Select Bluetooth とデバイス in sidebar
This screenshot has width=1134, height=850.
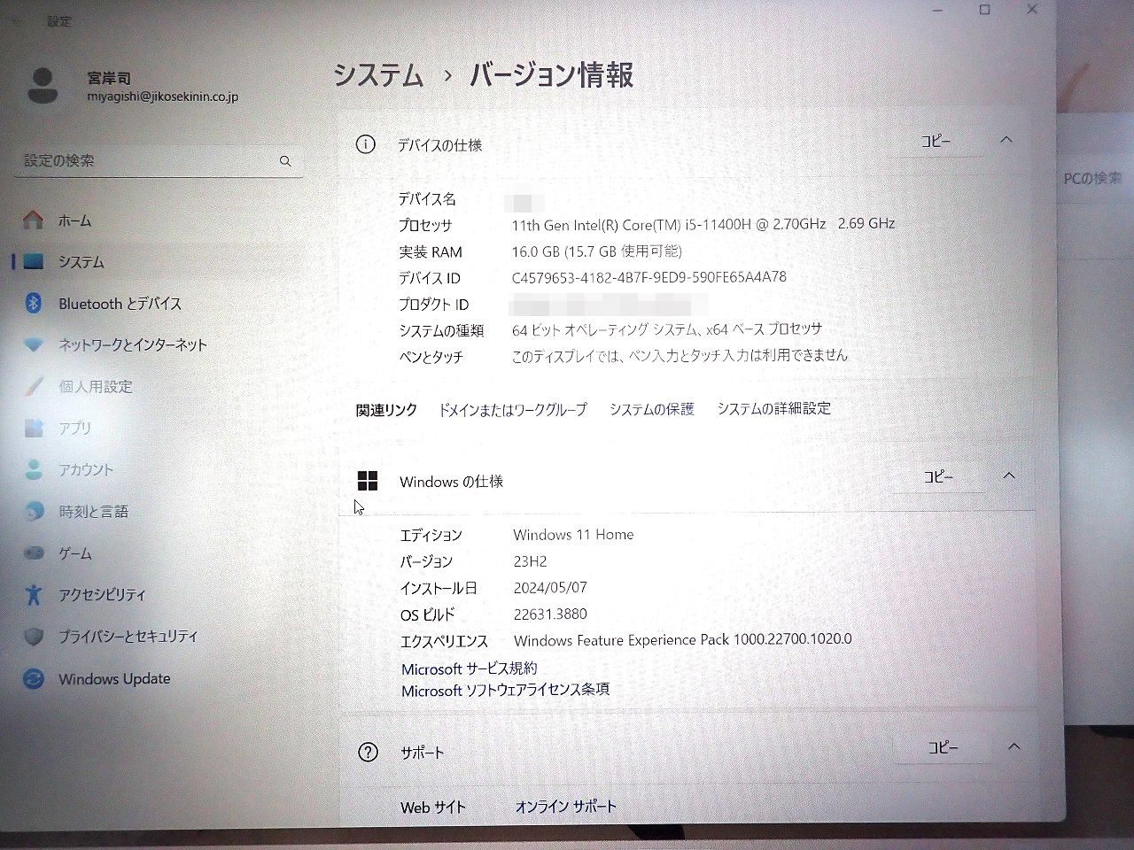coord(120,303)
